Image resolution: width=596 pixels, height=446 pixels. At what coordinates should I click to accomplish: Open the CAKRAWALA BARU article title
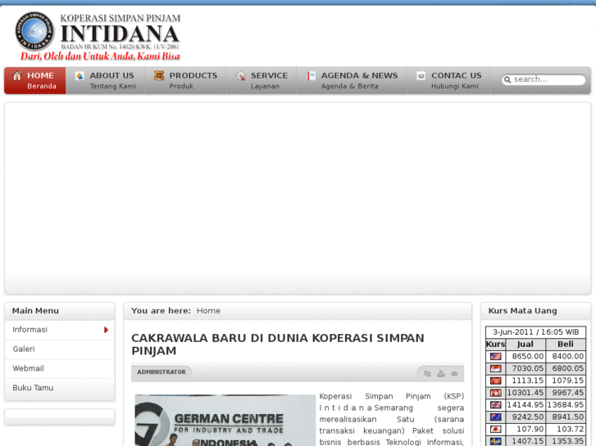[278, 345]
